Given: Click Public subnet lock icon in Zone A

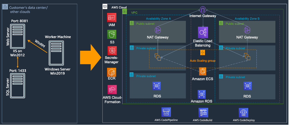Looking at the screenshot, I should [x=132, y=23].
